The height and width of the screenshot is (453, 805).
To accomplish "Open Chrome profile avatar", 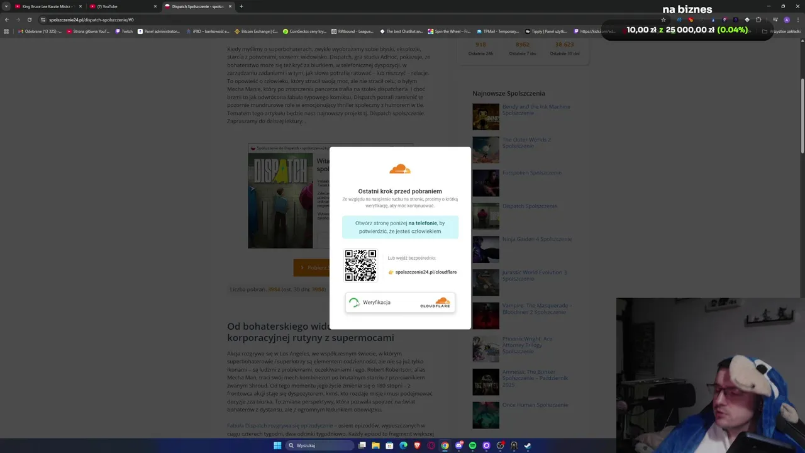I will pos(786,20).
